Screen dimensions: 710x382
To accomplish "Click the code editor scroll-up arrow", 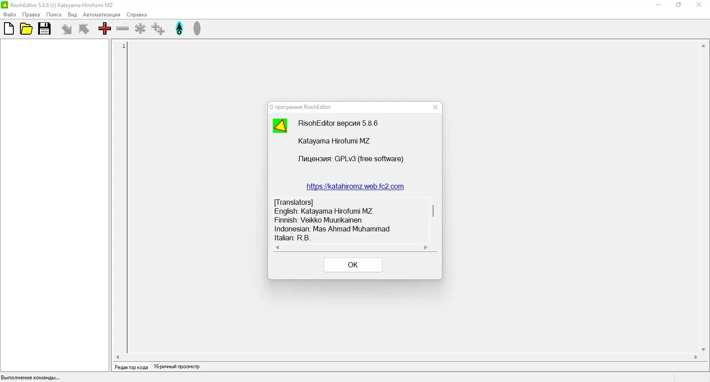I will point(703,46).
